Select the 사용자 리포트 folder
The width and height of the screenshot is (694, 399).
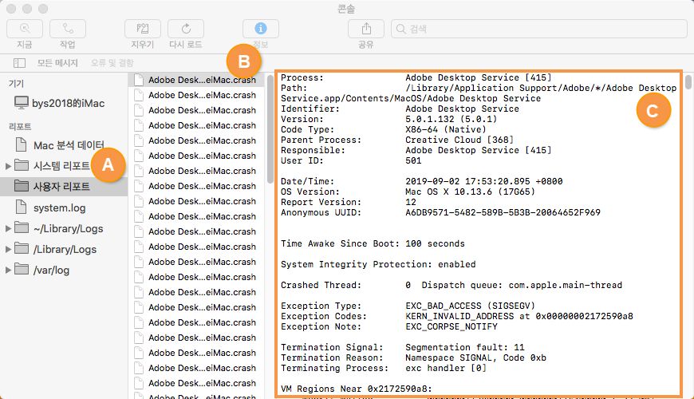tap(64, 187)
